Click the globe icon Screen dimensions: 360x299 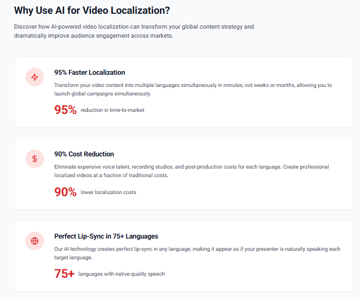pyautogui.click(x=35, y=241)
